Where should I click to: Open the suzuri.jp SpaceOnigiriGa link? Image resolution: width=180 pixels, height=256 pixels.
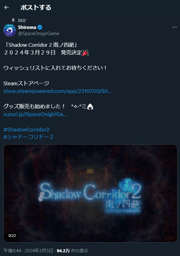35,114
